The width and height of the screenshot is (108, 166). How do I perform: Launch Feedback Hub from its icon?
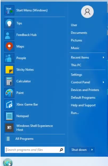tap(9, 35)
